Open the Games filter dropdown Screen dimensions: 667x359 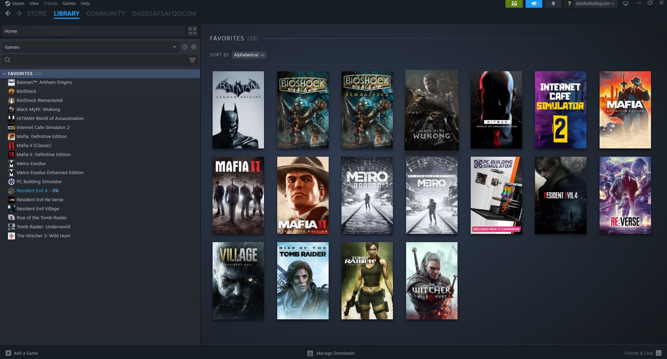click(x=91, y=47)
